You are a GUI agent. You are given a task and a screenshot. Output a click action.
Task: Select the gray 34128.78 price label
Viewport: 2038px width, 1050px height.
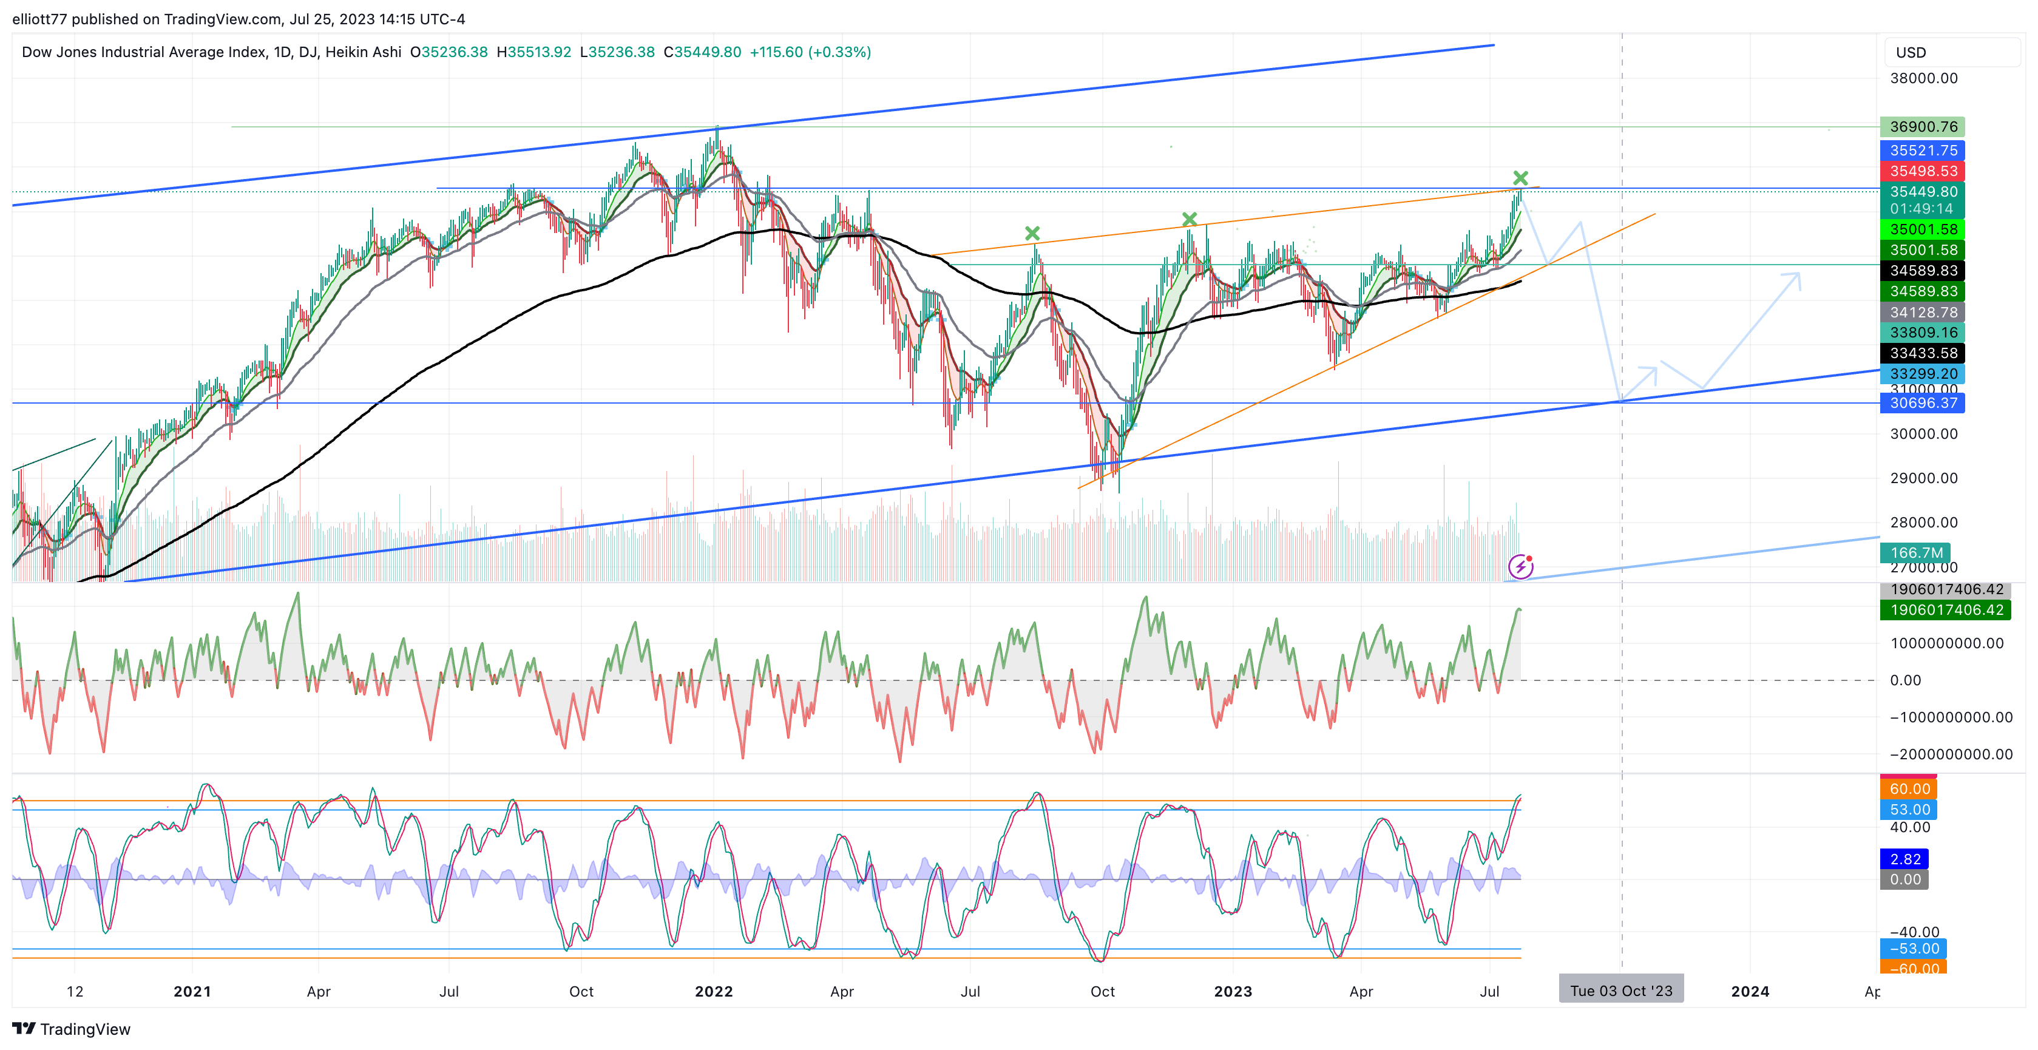tap(1921, 313)
